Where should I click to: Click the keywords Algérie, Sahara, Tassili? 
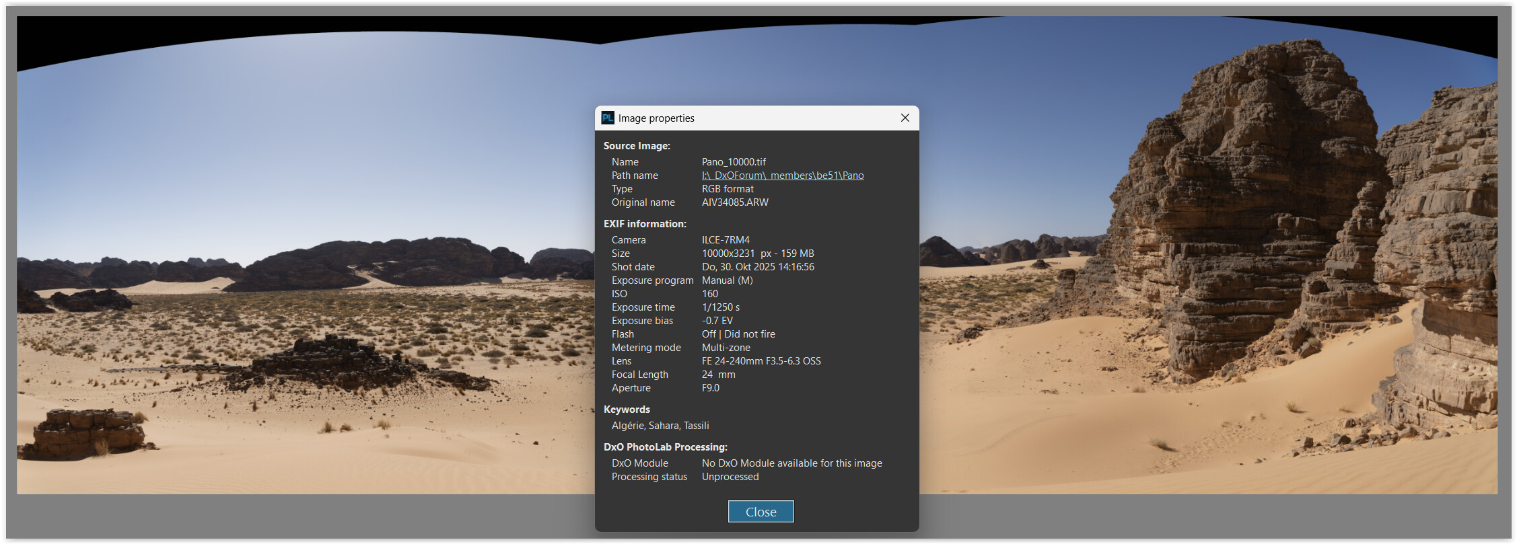tap(660, 426)
